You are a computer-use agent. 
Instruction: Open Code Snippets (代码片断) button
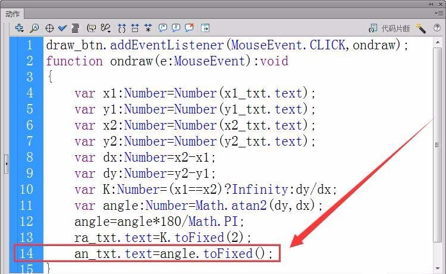click(x=389, y=28)
